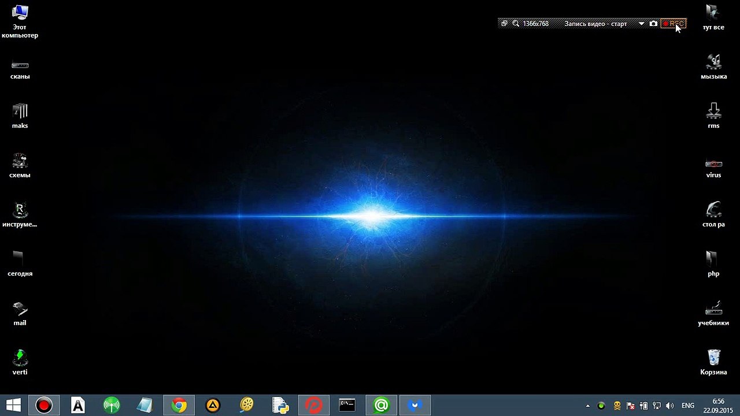Open the yellow film reel taskbar icon
Viewport: 740px width, 416px height.
(247, 406)
